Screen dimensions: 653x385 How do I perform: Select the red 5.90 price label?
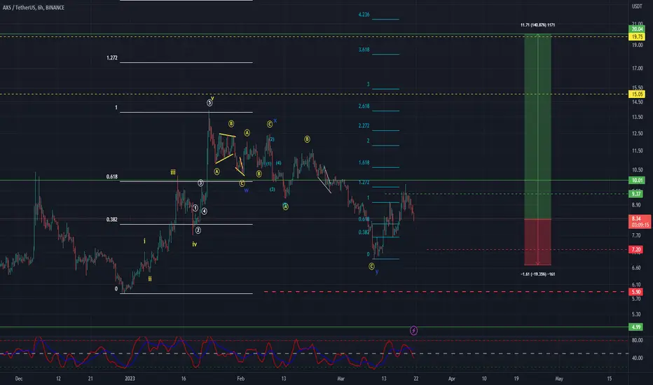point(636,292)
